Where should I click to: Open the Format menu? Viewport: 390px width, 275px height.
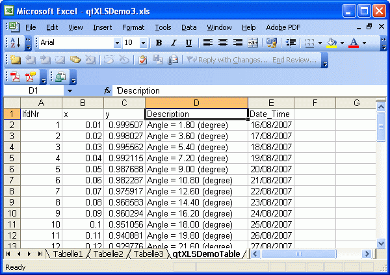133,27
